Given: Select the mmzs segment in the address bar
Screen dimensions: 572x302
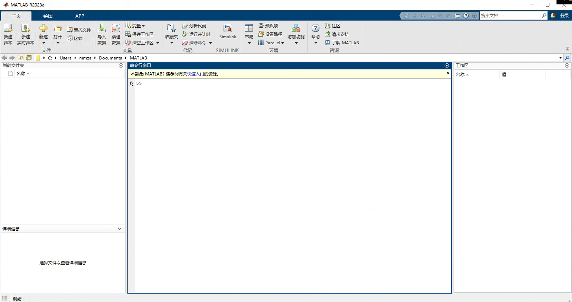Looking at the screenshot, I should pyautogui.click(x=85, y=58).
